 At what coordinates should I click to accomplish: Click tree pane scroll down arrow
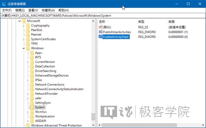click(x=93, y=125)
